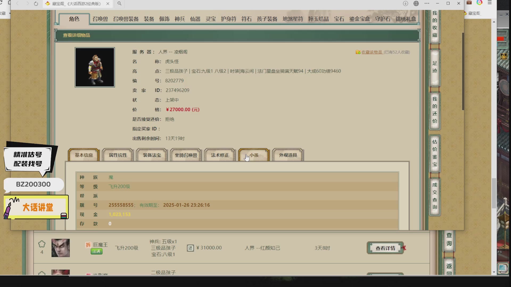511x287 pixels.
Task: Click the price ¥27000.00 (元)
Action: point(183,109)
